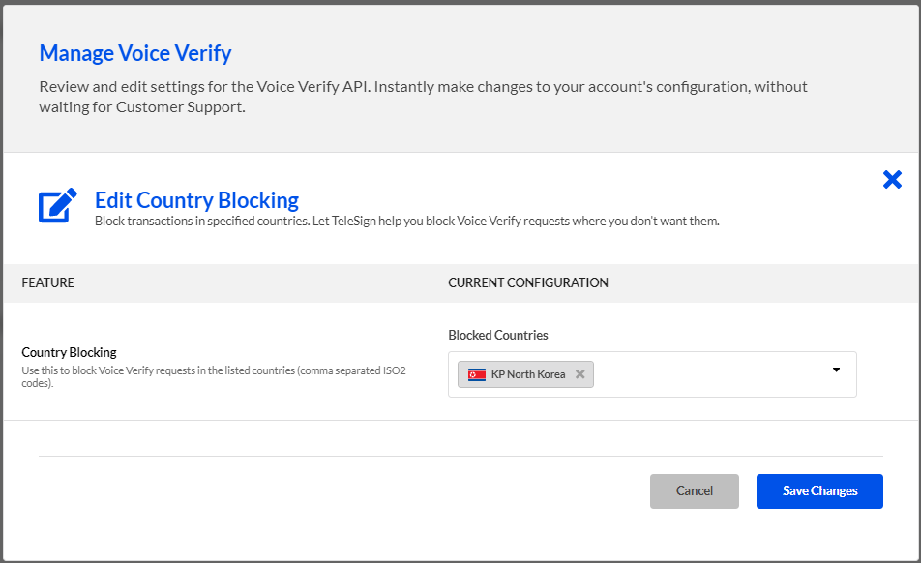Save Changes to country blocking settings
This screenshot has width=921, height=563.
click(x=818, y=490)
